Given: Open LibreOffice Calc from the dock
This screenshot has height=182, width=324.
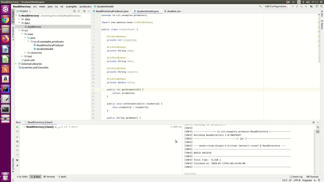Looking at the screenshot, I should coord(5,59).
